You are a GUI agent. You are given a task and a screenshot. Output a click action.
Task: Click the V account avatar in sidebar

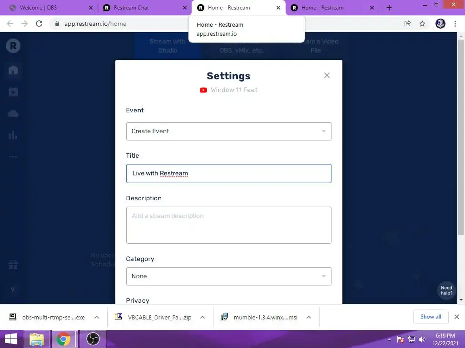13,290
